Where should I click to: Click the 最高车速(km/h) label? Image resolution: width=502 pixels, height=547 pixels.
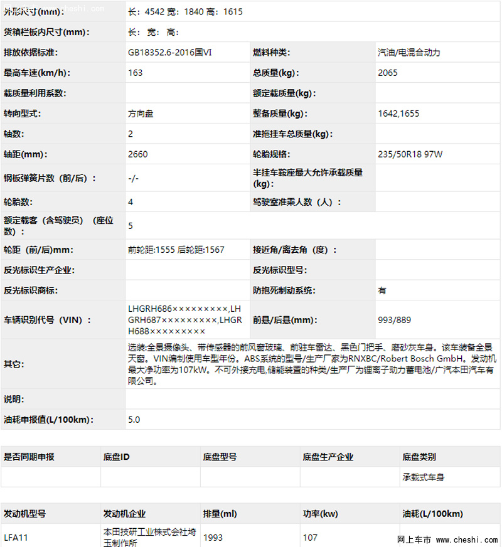coord(37,73)
